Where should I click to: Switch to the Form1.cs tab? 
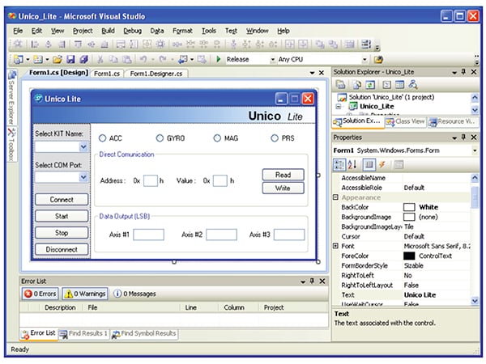(x=107, y=74)
